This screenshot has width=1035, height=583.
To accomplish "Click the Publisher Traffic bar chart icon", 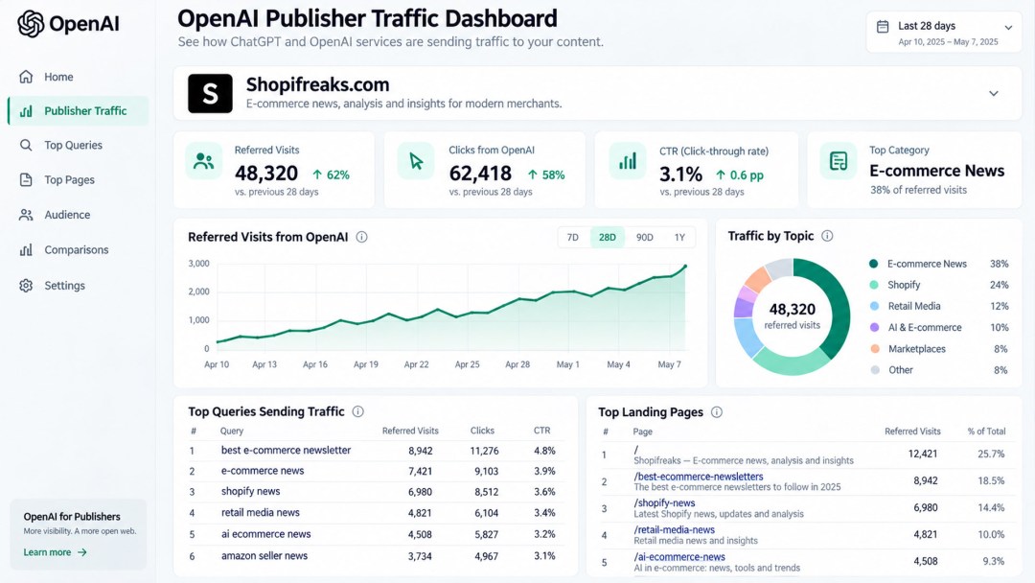I will coord(27,111).
